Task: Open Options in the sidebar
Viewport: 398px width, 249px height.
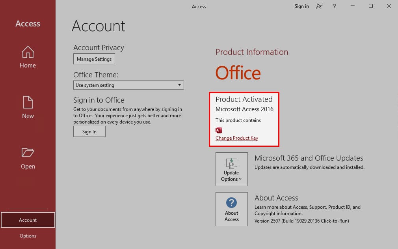Action: tap(28, 236)
